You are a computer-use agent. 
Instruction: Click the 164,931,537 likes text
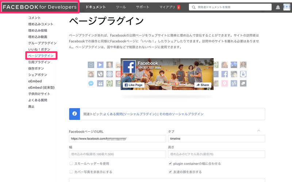(x=149, y=68)
